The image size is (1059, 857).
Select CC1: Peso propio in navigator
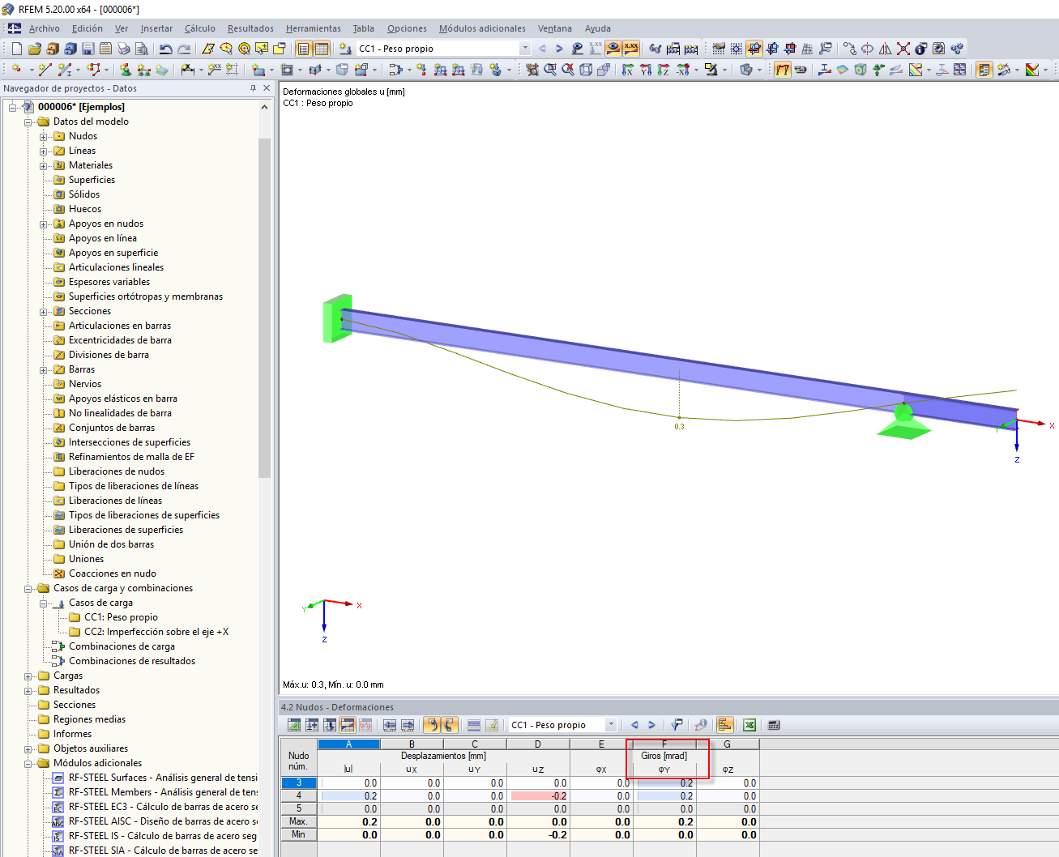[121, 617]
